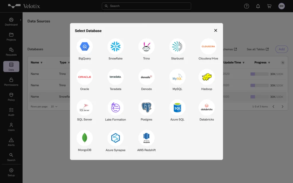Pick Teradata from the database list
Viewport: 293px width, 183px height.
[x=116, y=77]
